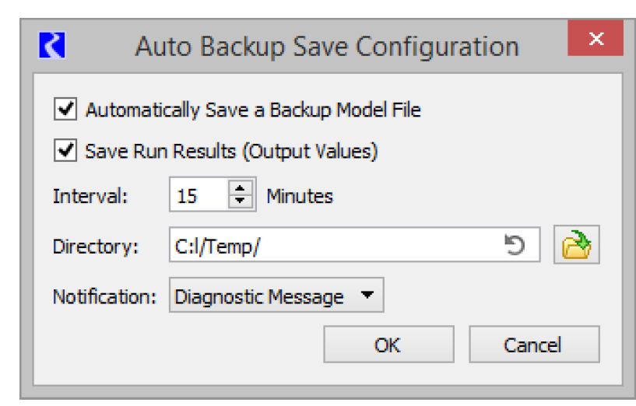Increase the Interval value with the up arrow
Image resolution: width=636 pixels, height=406 pixels.
coord(241,189)
